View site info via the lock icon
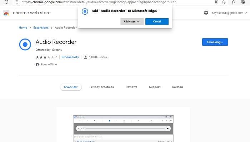This screenshot has height=142, width=250. (17, 2)
